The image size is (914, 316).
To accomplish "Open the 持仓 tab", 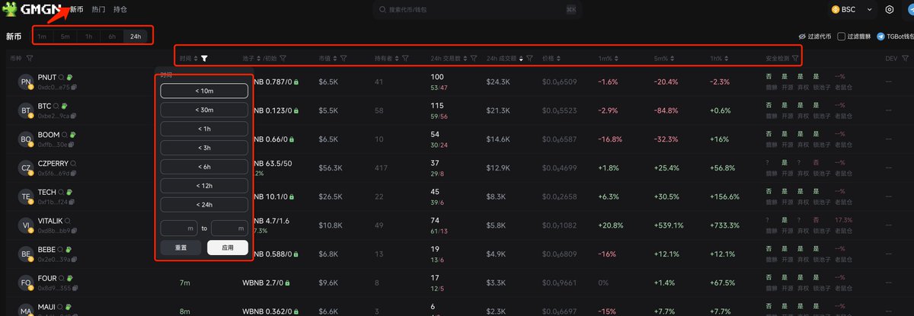I will [x=120, y=10].
